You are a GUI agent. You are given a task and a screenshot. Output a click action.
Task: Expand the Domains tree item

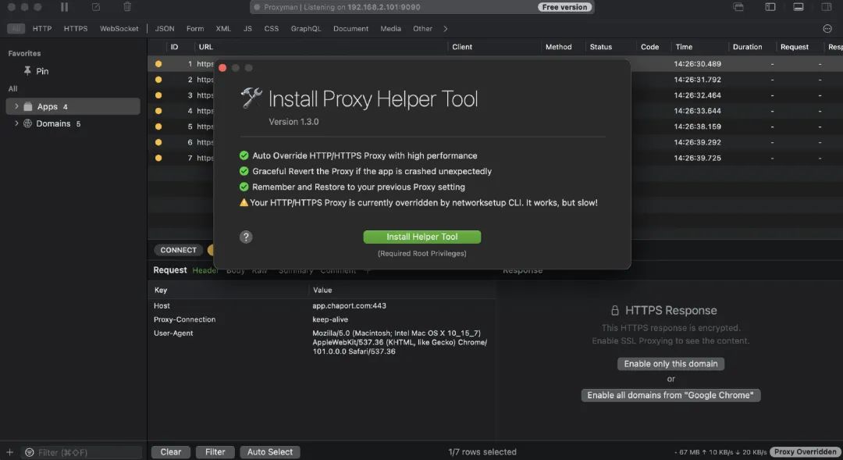(x=16, y=123)
